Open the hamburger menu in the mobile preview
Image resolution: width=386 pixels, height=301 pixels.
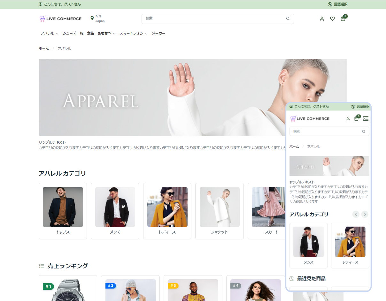pos(366,119)
